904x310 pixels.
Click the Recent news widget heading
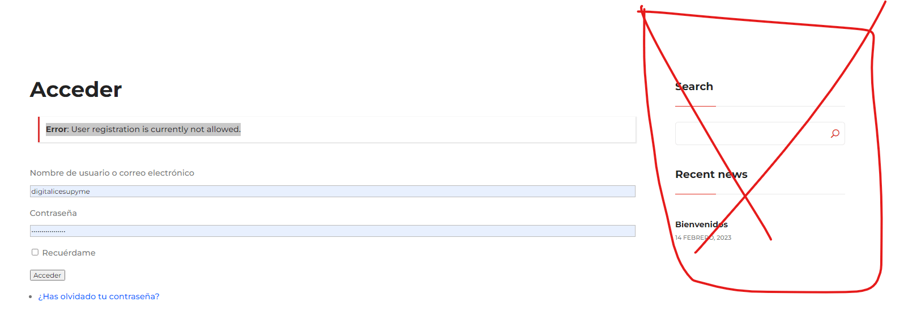click(x=711, y=175)
